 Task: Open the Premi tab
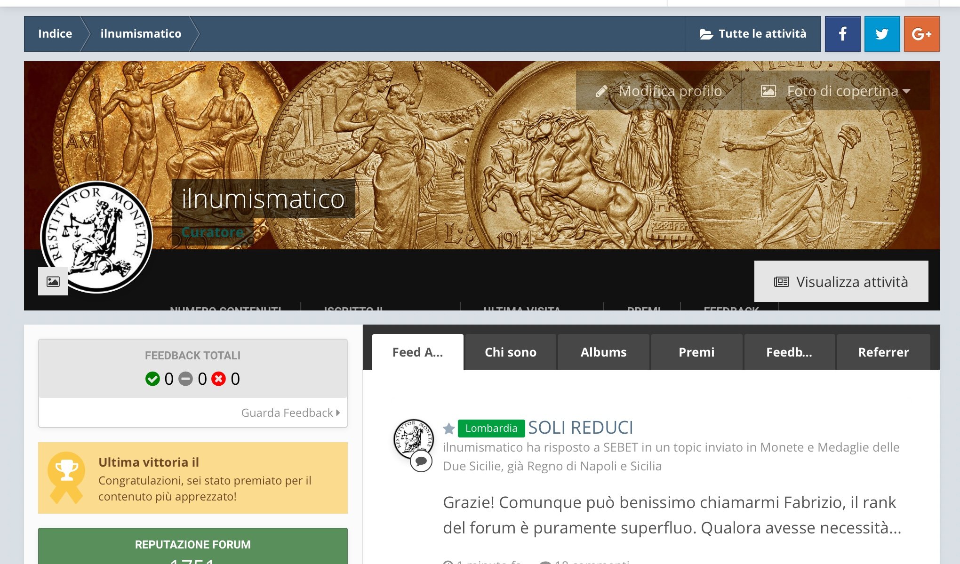(696, 352)
